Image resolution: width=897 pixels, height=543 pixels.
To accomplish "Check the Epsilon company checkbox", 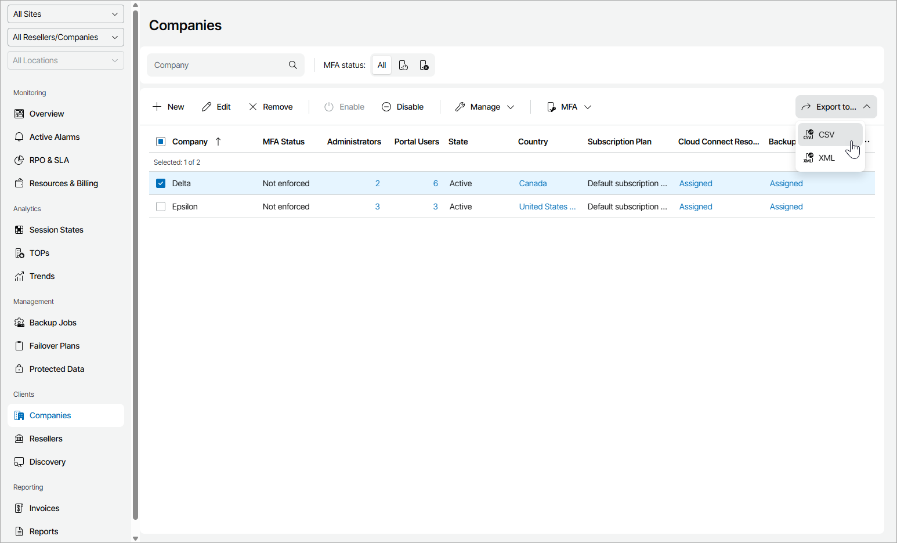I will pyautogui.click(x=161, y=207).
